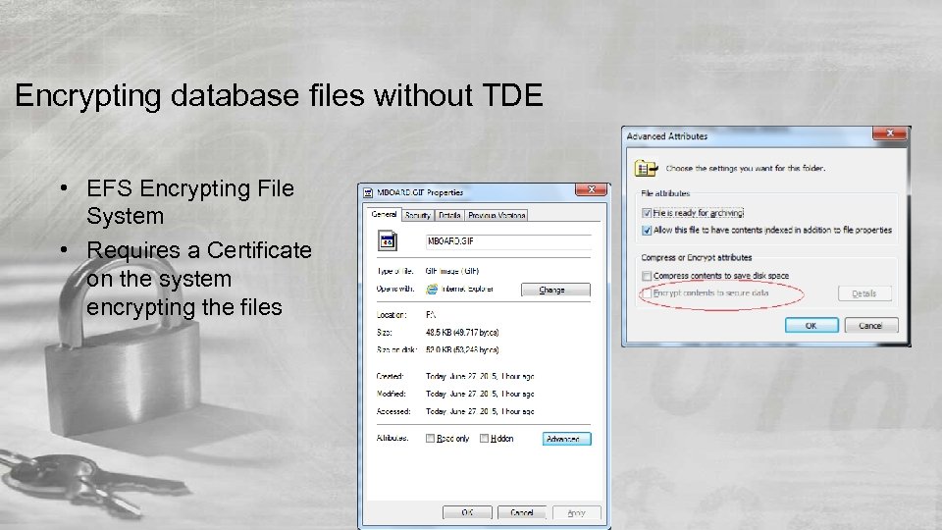Screen dimensions: 942x530
Task: Click Apply in MBOARD.GIF Properties
Action: click(576, 512)
